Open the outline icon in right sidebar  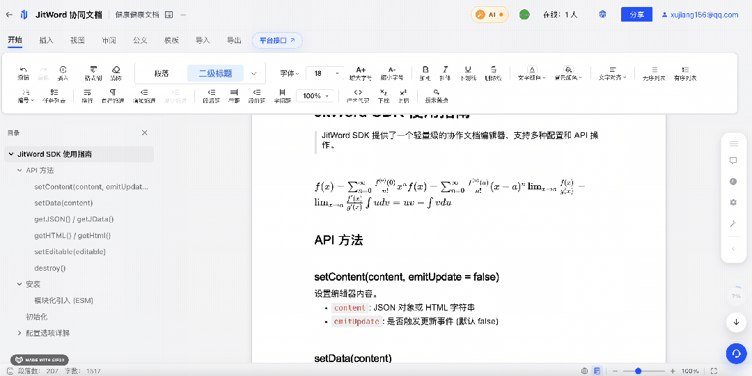tap(733, 144)
